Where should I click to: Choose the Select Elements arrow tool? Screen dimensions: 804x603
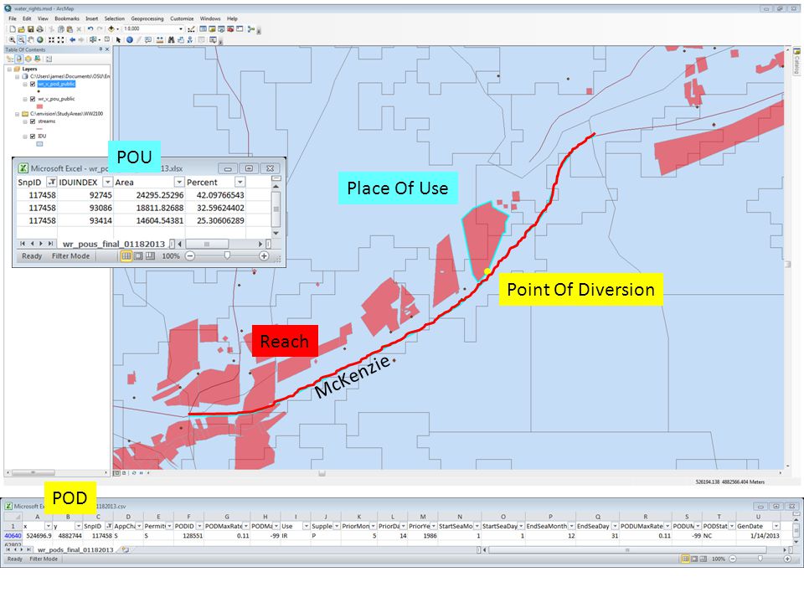tap(118, 40)
